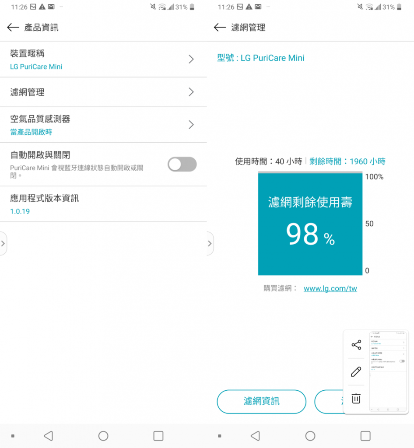
Task: Tap mail notification icon in left status bar
Action: [x=51, y=7]
